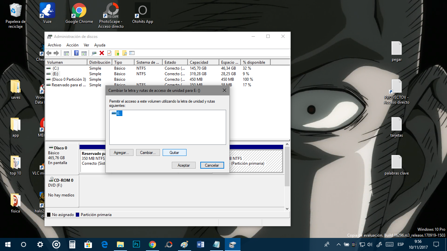Click the 145,70 GB capacity cell
This screenshot has width=447, height=251.
(x=198, y=68)
